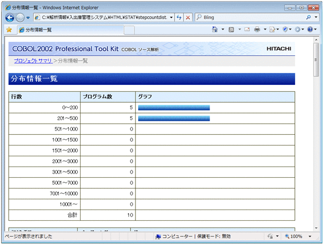Click the Print icon
Screen dimensions: 324x245
click(257, 30)
